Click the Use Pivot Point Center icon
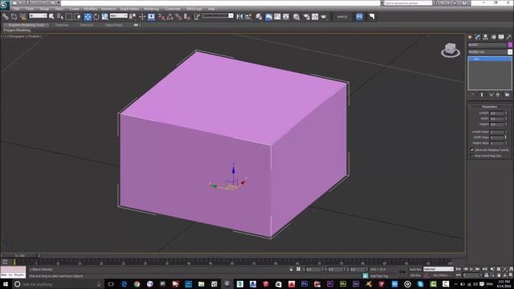This screenshot has width=514, height=289. pyautogui.click(x=133, y=16)
